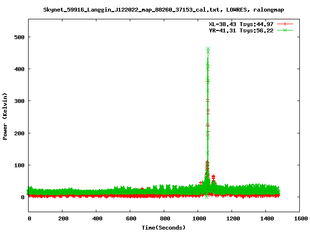This screenshot has height=232, width=310.
Task: Click the y-axis tick label 200
Action: pos(19,133)
